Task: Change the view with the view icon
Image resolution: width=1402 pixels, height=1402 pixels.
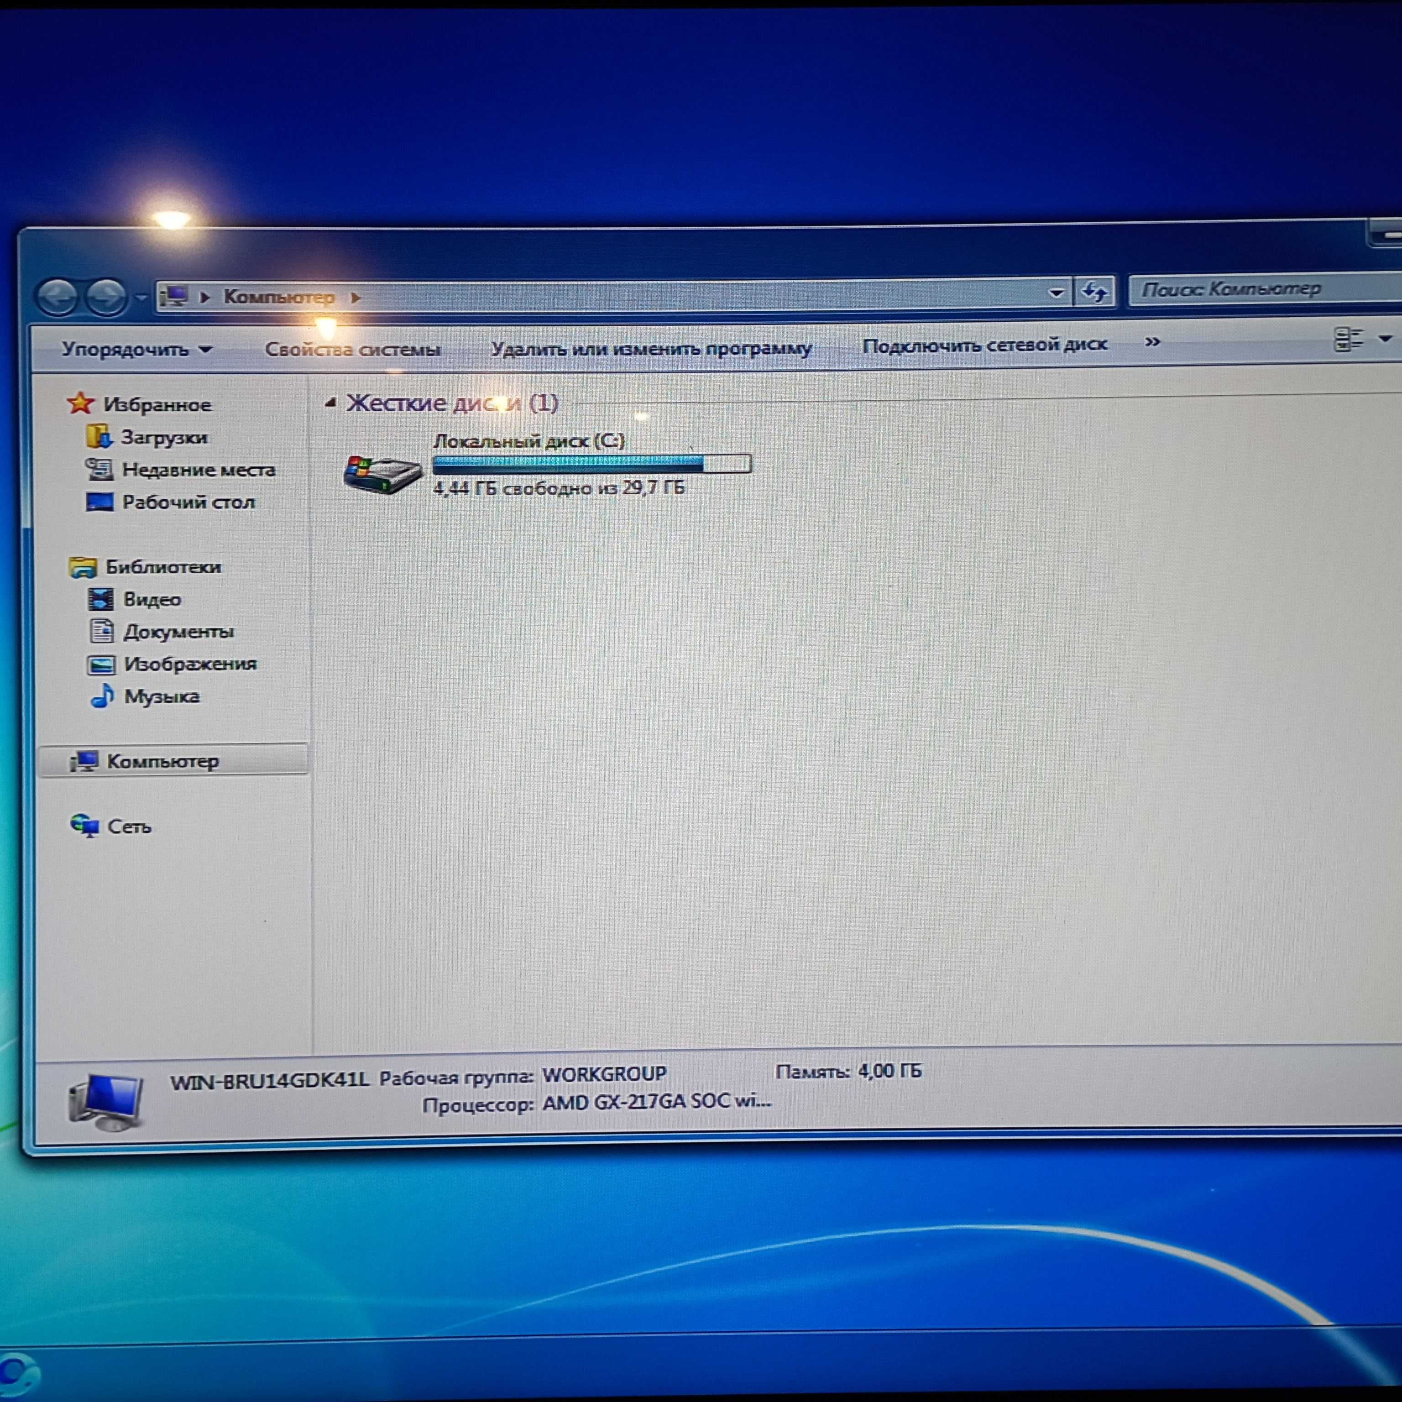Action: point(1349,339)
